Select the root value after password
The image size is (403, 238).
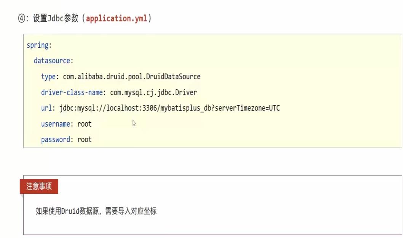(85, 140)
